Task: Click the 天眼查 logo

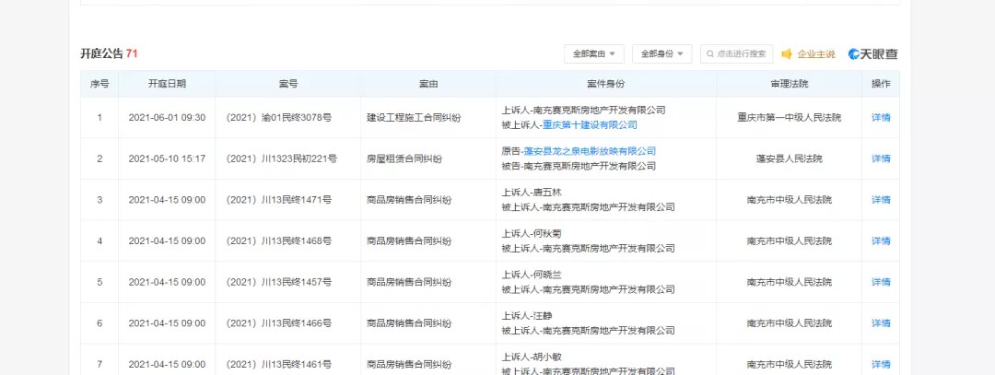Action: [x=872, y=54]
